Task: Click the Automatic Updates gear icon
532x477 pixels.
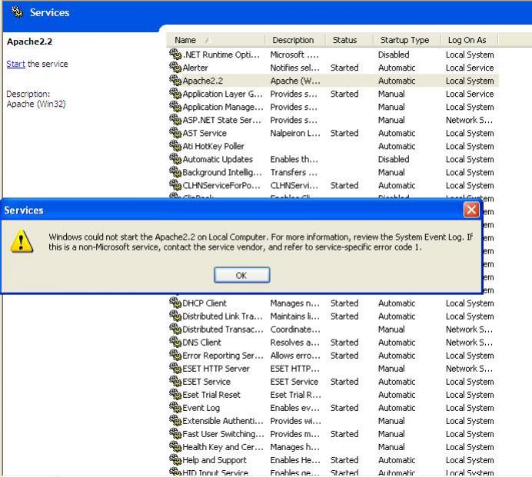Action: coord(175,159)
